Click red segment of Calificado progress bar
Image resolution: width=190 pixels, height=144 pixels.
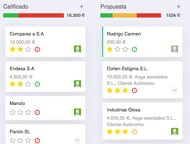tap(41, 15)
